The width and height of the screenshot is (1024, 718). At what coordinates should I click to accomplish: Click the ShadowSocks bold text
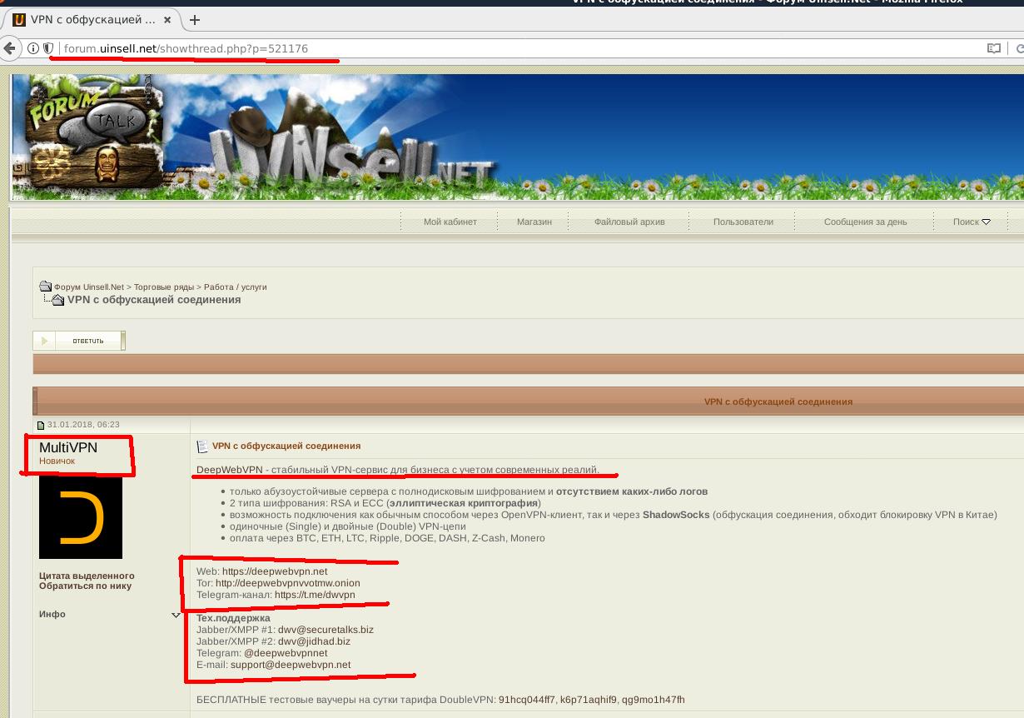click(x=676, y=515)
